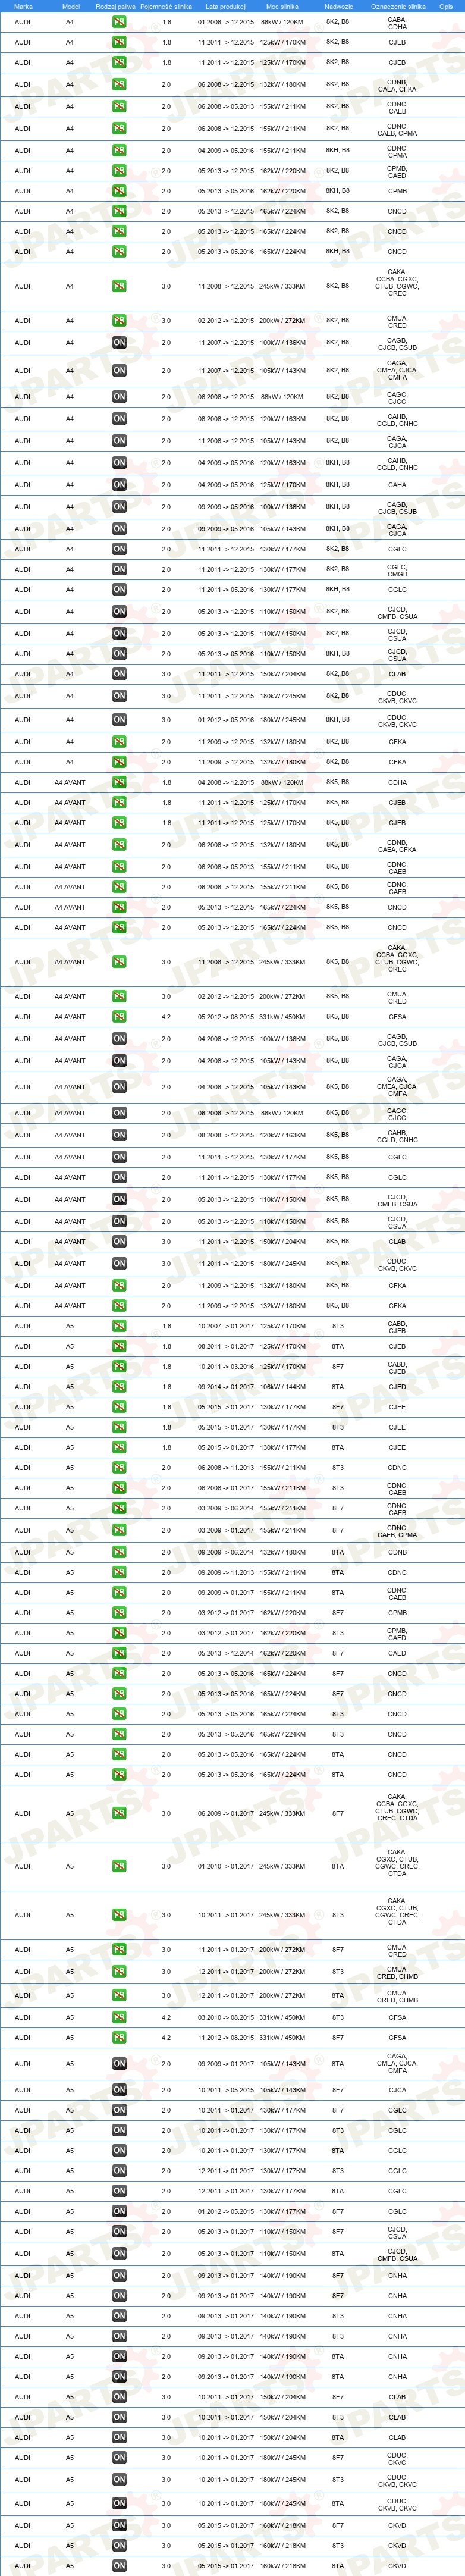The height and width of the screenshot is (2576, 465).
Task: Click the Pojemność silnika column header
Action: pos(166,6)
